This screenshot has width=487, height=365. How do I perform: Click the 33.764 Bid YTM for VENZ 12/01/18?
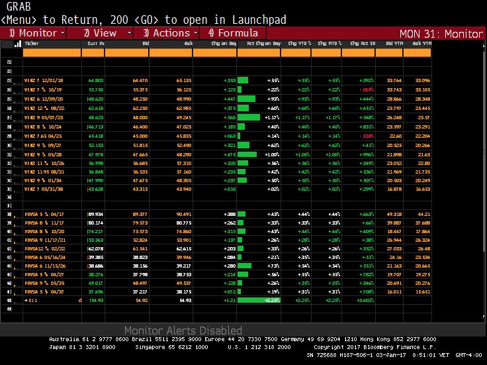(x=394, y=81)
